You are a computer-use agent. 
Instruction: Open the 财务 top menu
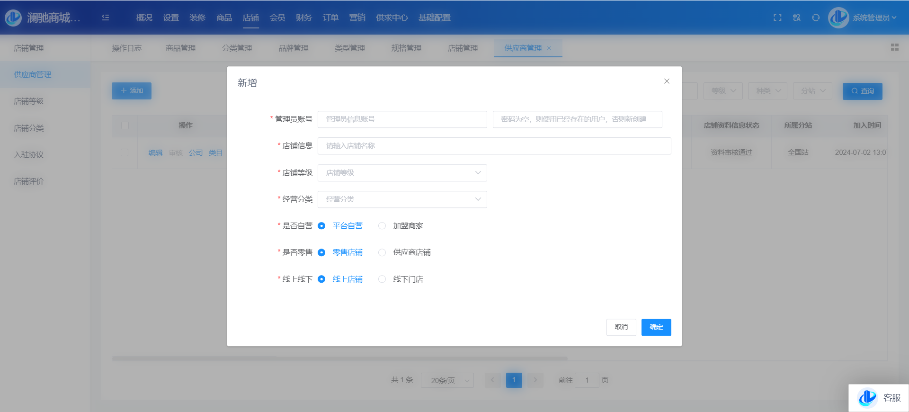click(x=303, y=18)
